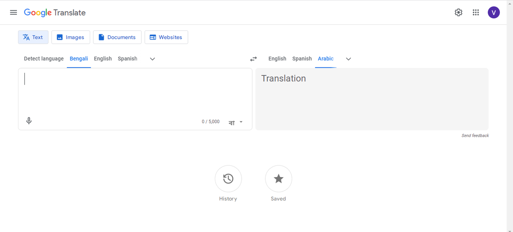Switch to Websites translation mode
Screen dimensions: 513x232
point(166,37)
